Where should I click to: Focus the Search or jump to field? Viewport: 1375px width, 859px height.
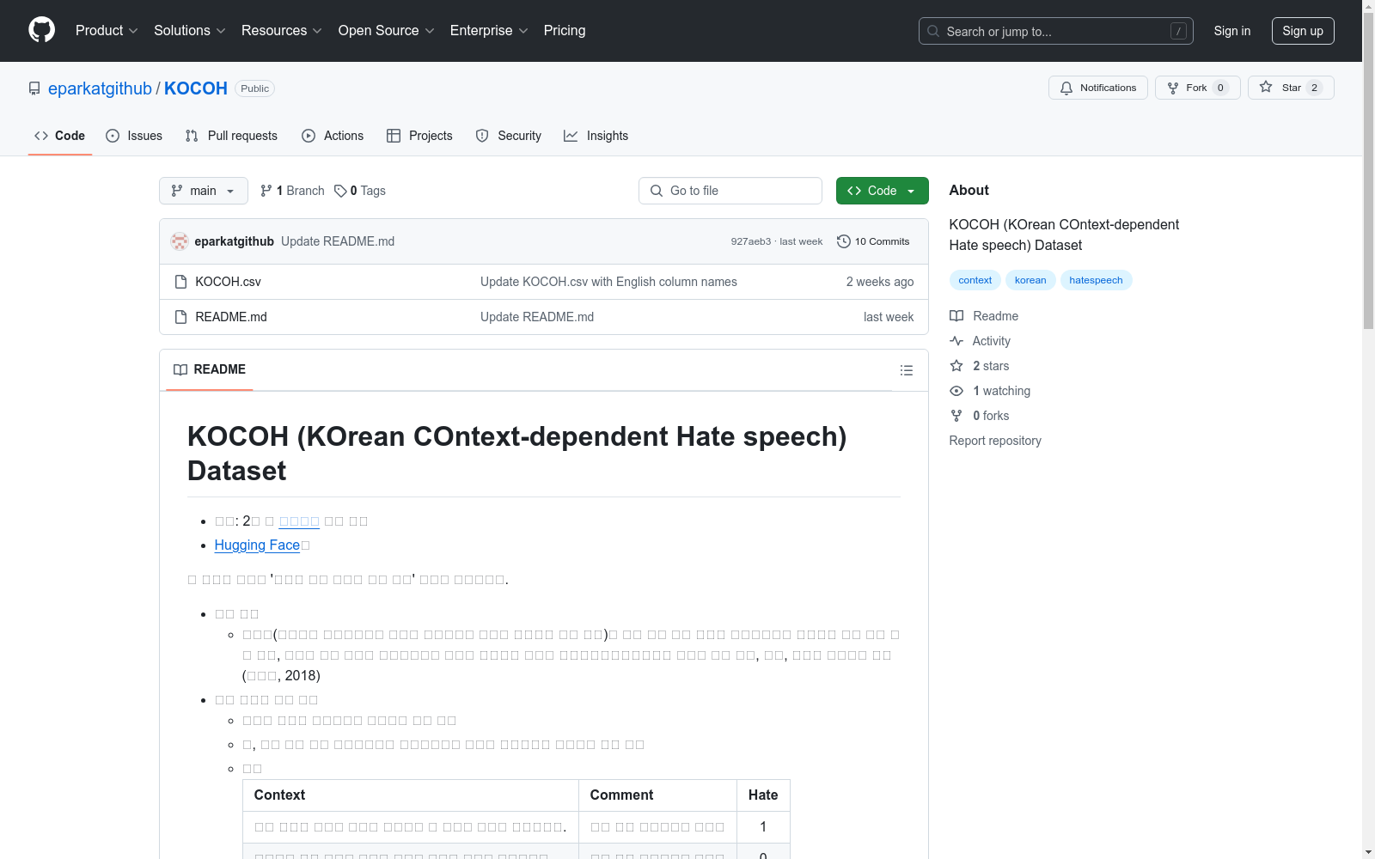click(1055, 31)
